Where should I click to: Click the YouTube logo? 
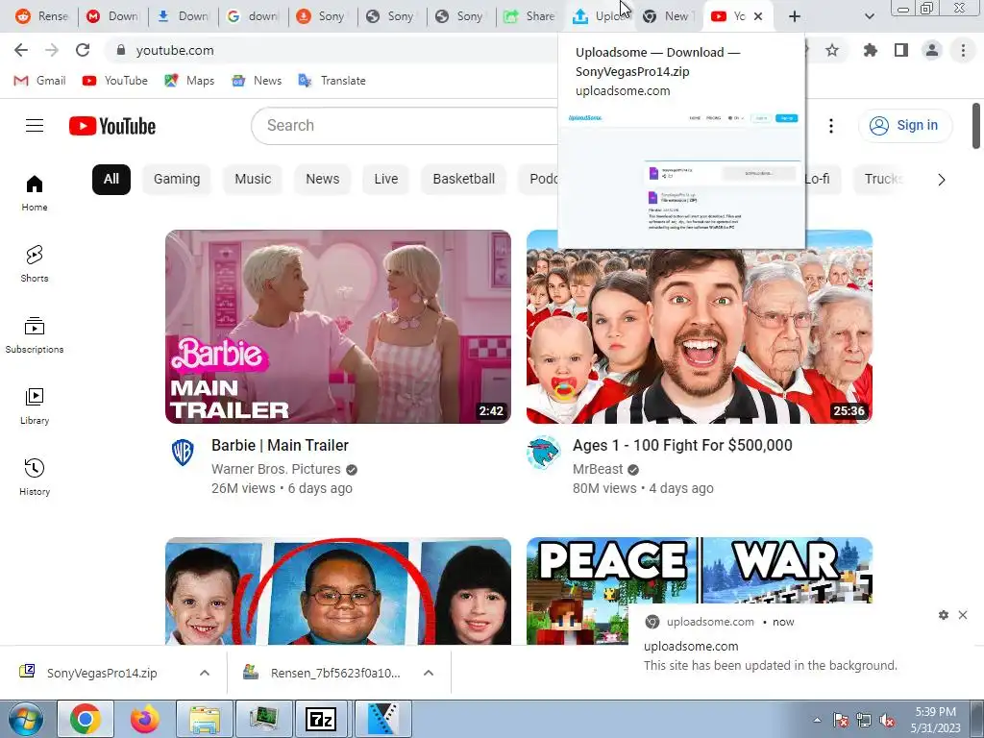click(112, 126)
